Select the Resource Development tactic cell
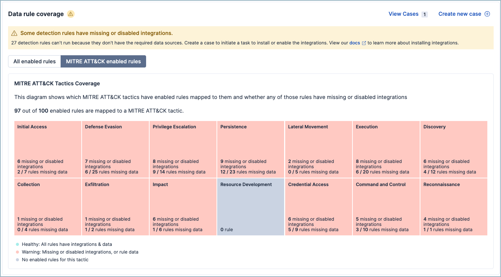 pos(250,206)
